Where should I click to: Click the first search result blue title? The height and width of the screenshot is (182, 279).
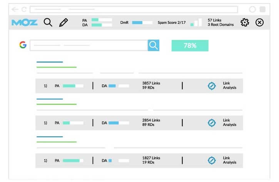[x=49, y=62]
